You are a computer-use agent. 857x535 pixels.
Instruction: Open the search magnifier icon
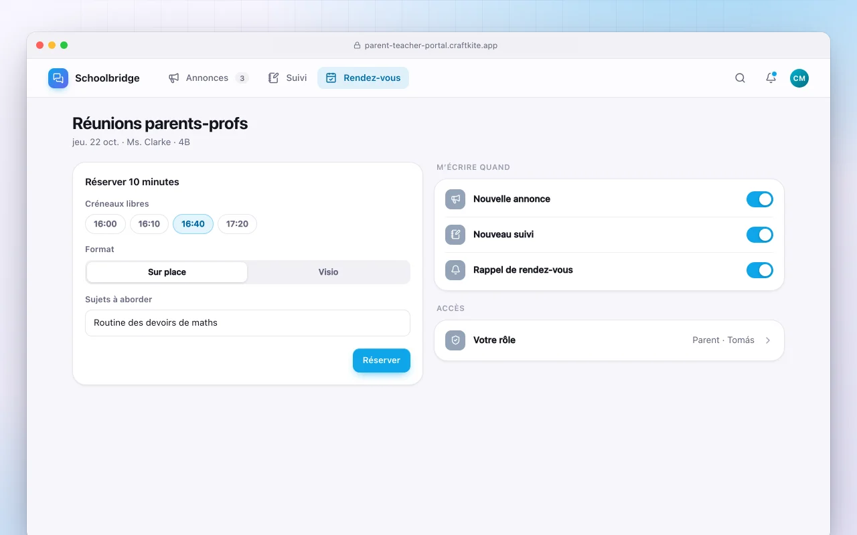[x=740, y=78]
